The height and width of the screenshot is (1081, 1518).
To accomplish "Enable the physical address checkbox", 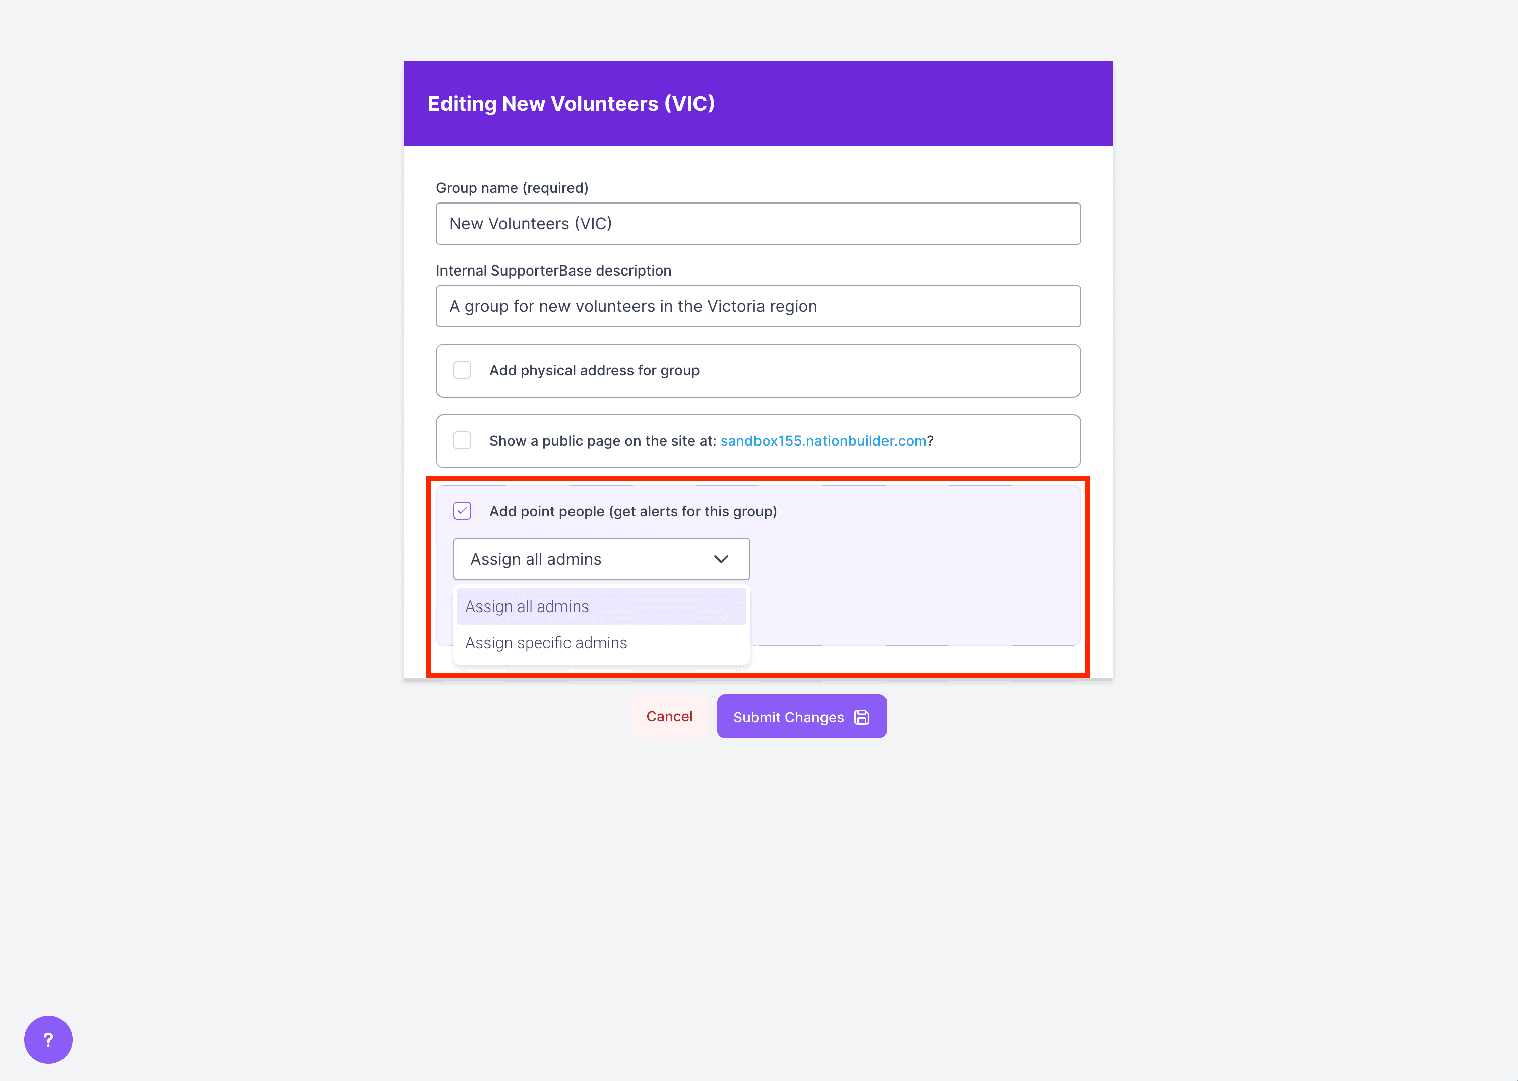I will [462, 370].
